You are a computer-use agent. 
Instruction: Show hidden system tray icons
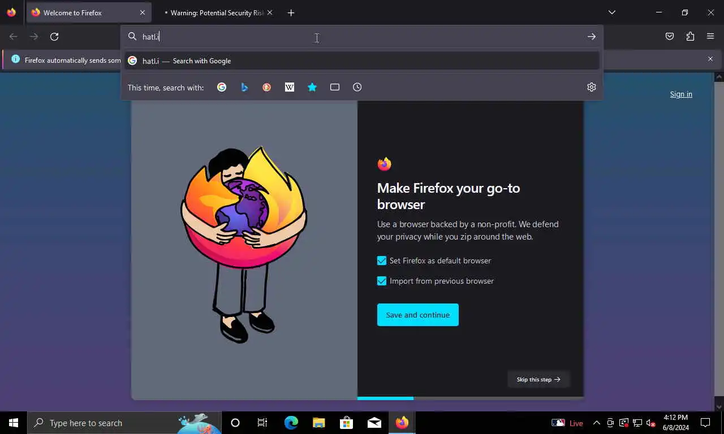coord(596,423)
